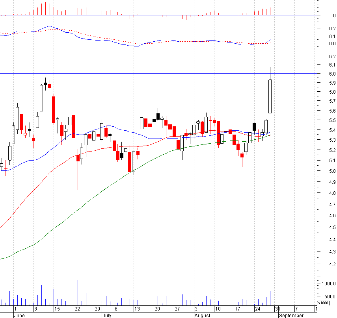Viewport: 337px width, 318px height.
Task: Pick the '20' date label on time axis
Action: point(157,309)
